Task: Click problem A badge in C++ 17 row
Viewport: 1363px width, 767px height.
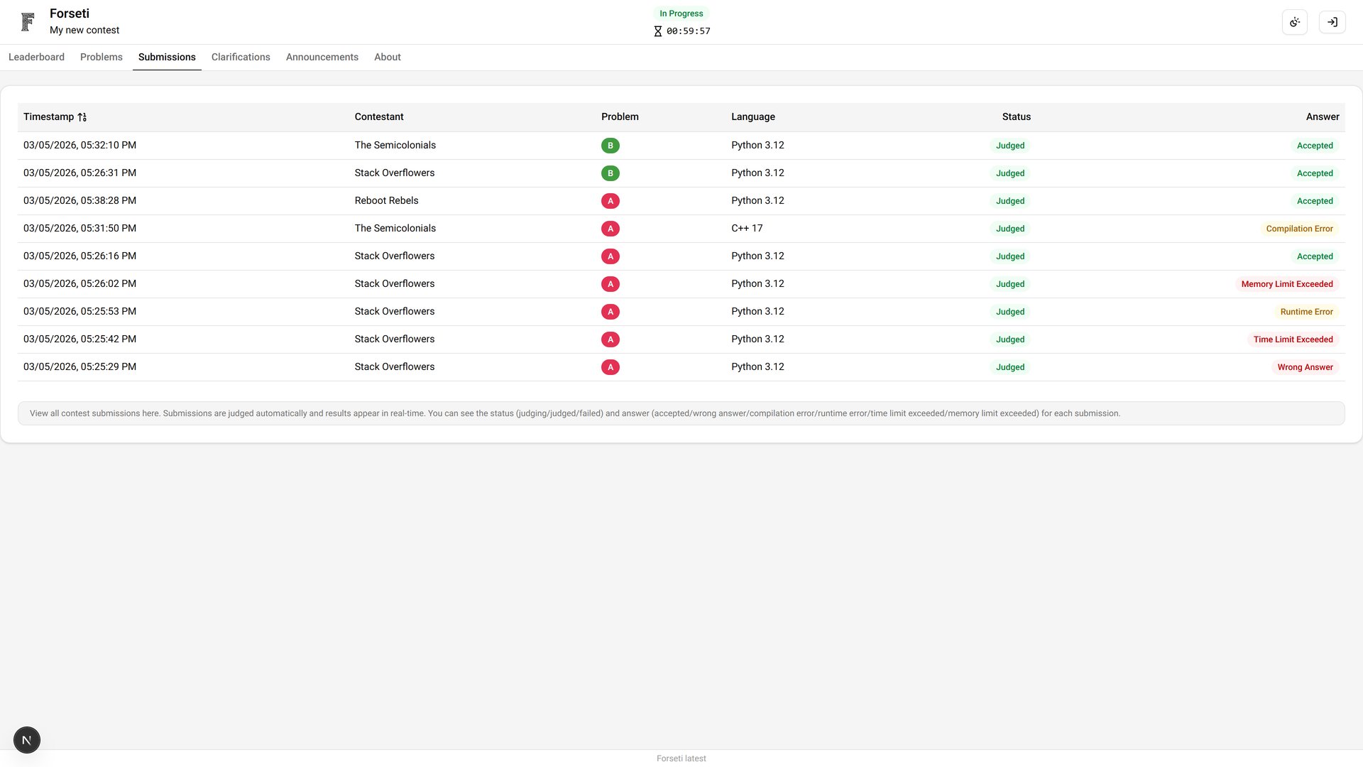Action: click(x=610, y=229)
